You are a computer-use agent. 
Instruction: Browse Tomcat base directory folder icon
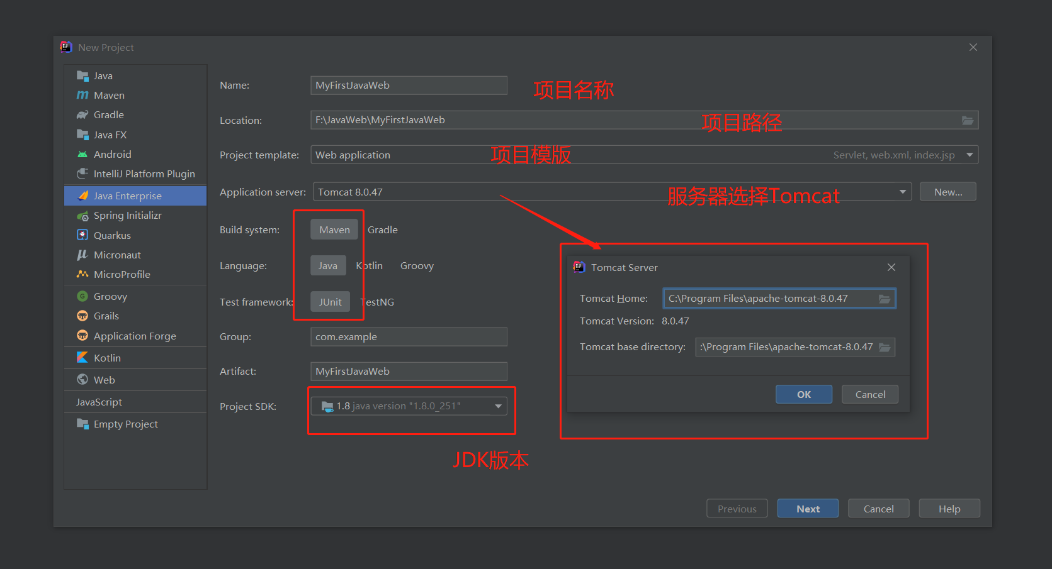click(885, 347)
